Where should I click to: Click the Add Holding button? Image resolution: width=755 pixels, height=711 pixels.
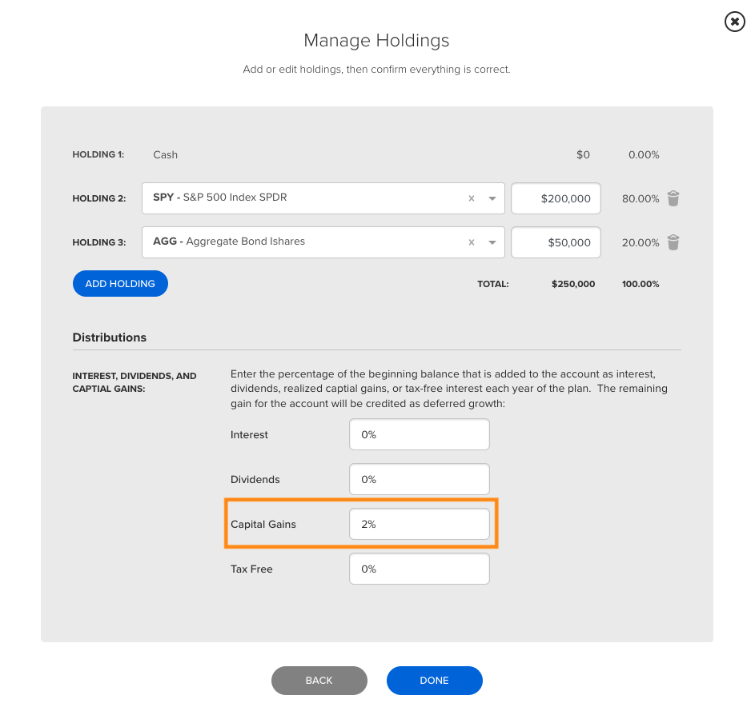click(x=120, y=283)
